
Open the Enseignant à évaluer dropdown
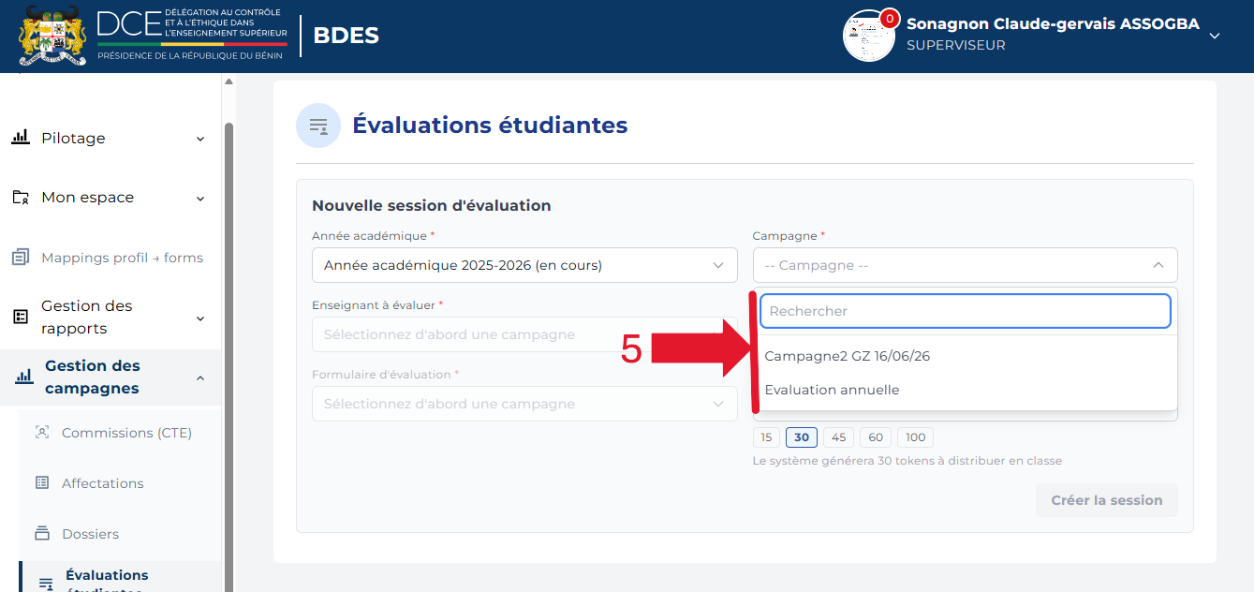[524, 334]
